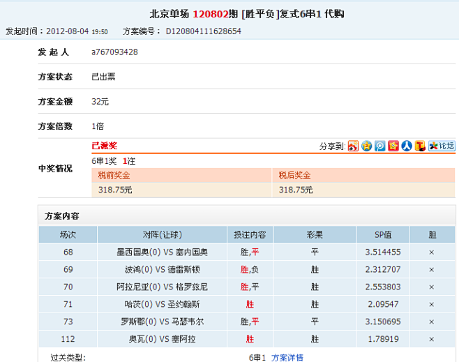Select match 哈茨(0) VS 圣约翰斯
Viewport: 459px width, 362px height.
coord(162,304)
